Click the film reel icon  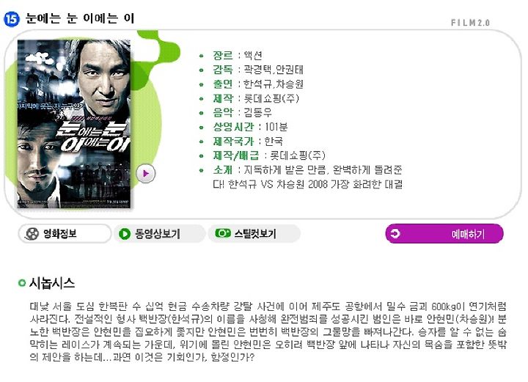[32, 234]
